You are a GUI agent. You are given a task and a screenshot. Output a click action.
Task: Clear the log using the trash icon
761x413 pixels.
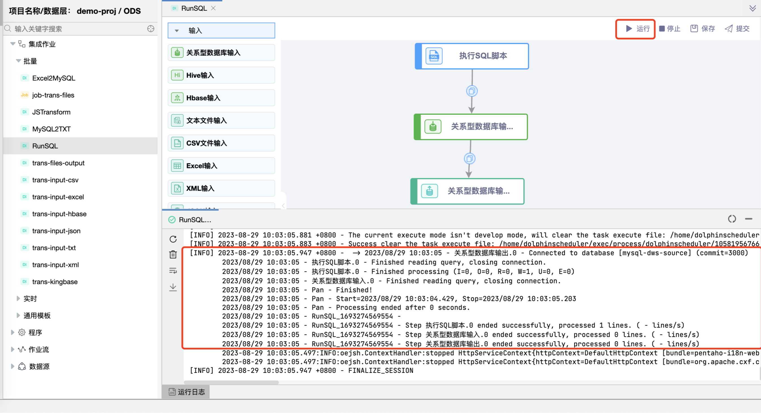point(173,255)
